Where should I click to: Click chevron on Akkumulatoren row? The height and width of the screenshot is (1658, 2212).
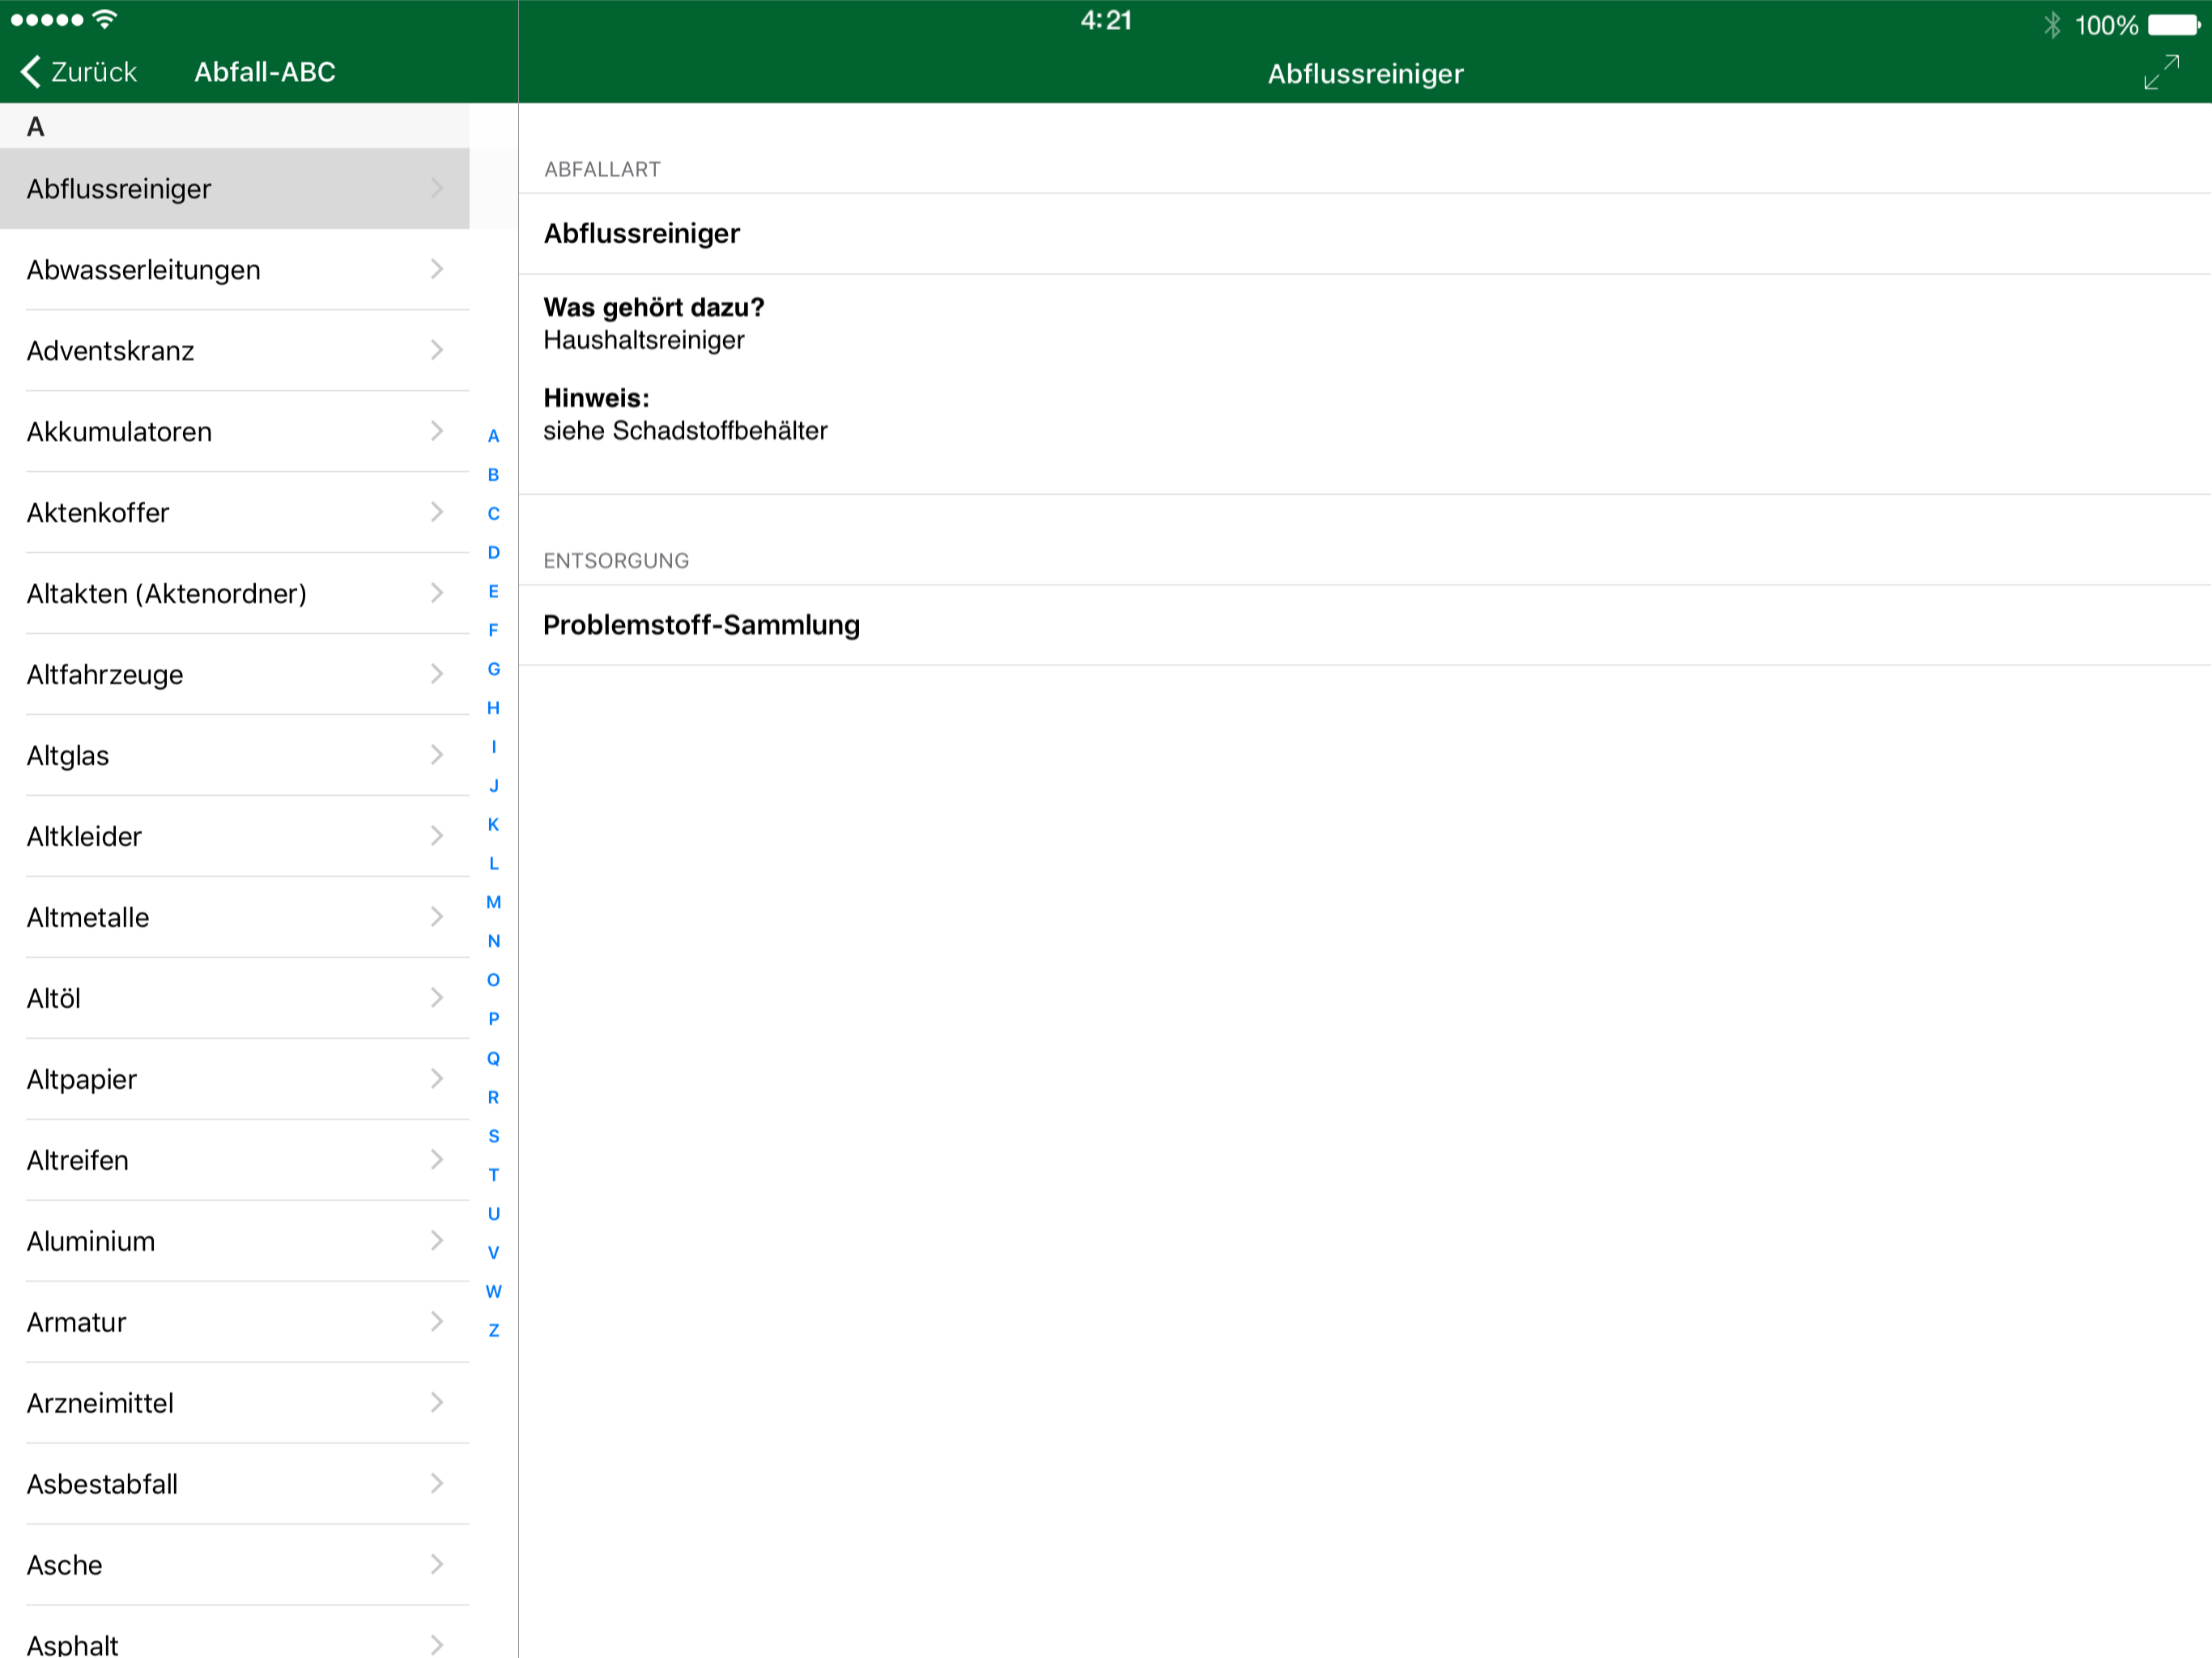tap(437, 431)
